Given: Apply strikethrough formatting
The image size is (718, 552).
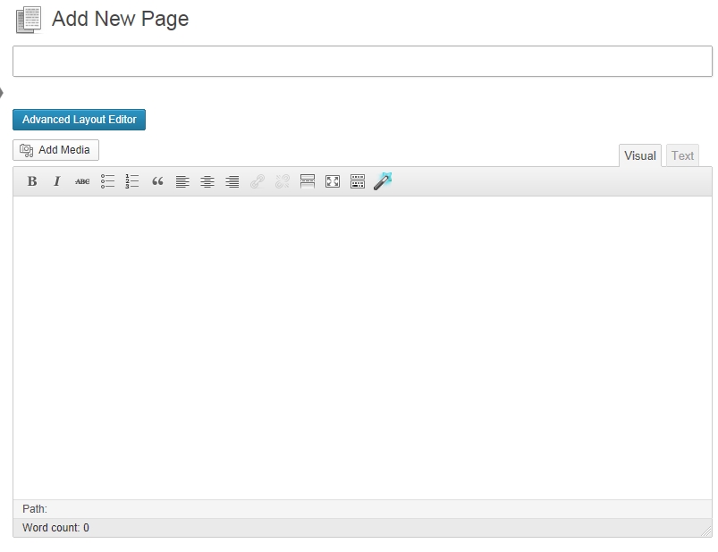Looking at the screenshot, I should click(x=80, y=180).
